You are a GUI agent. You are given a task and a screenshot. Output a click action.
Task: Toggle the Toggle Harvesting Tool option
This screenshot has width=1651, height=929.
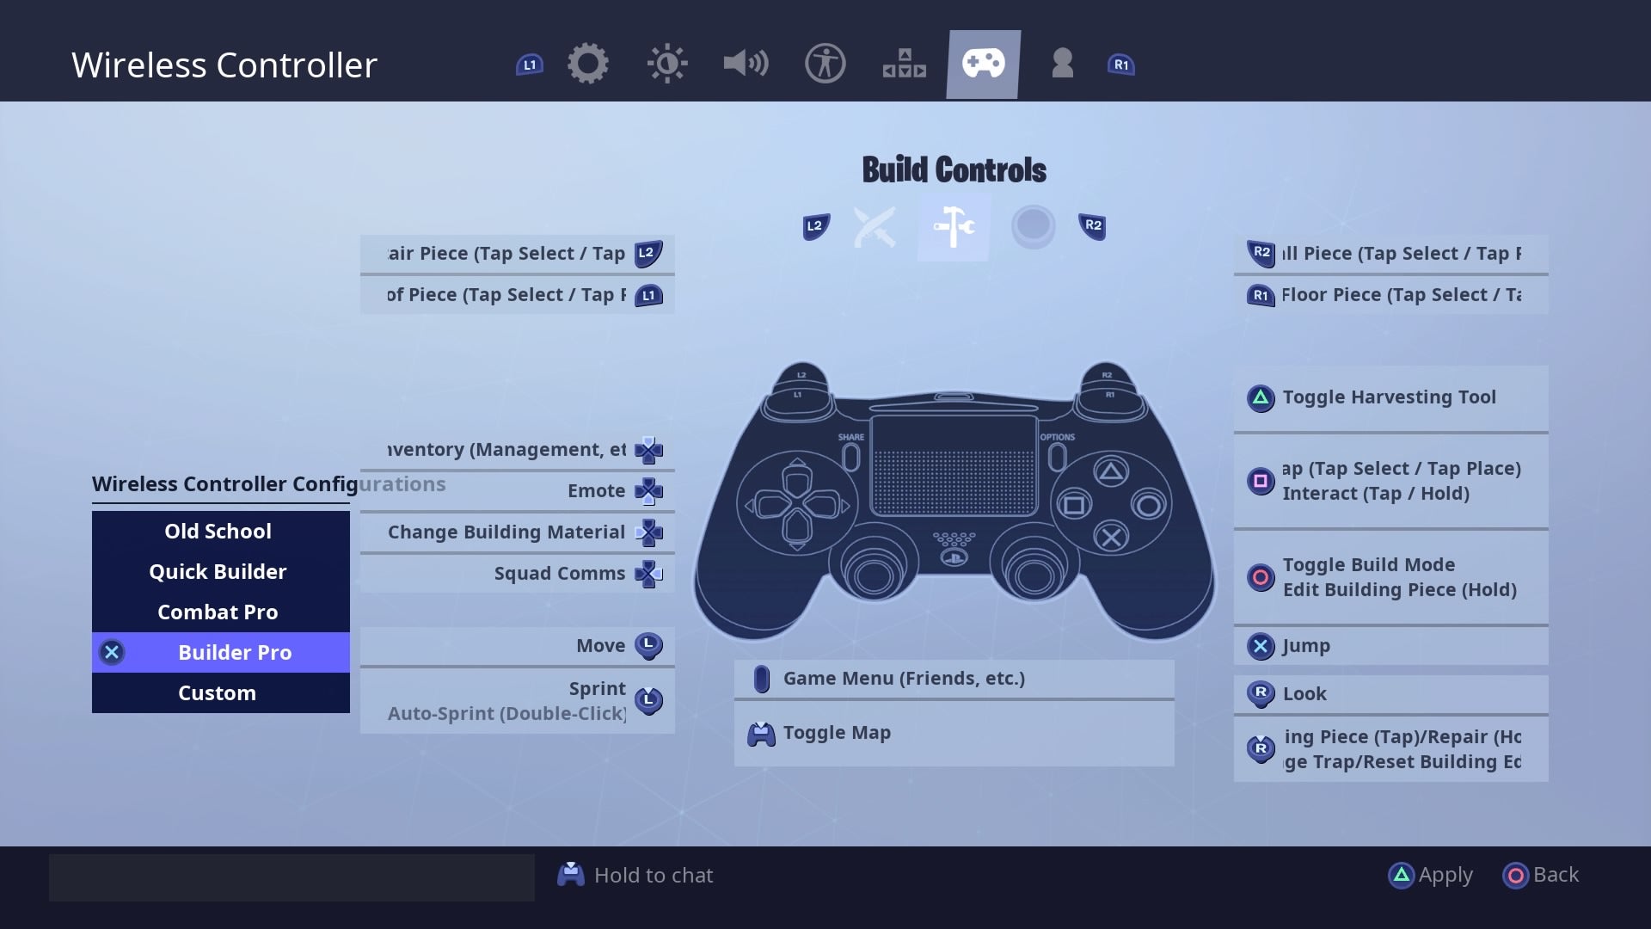1389,396
